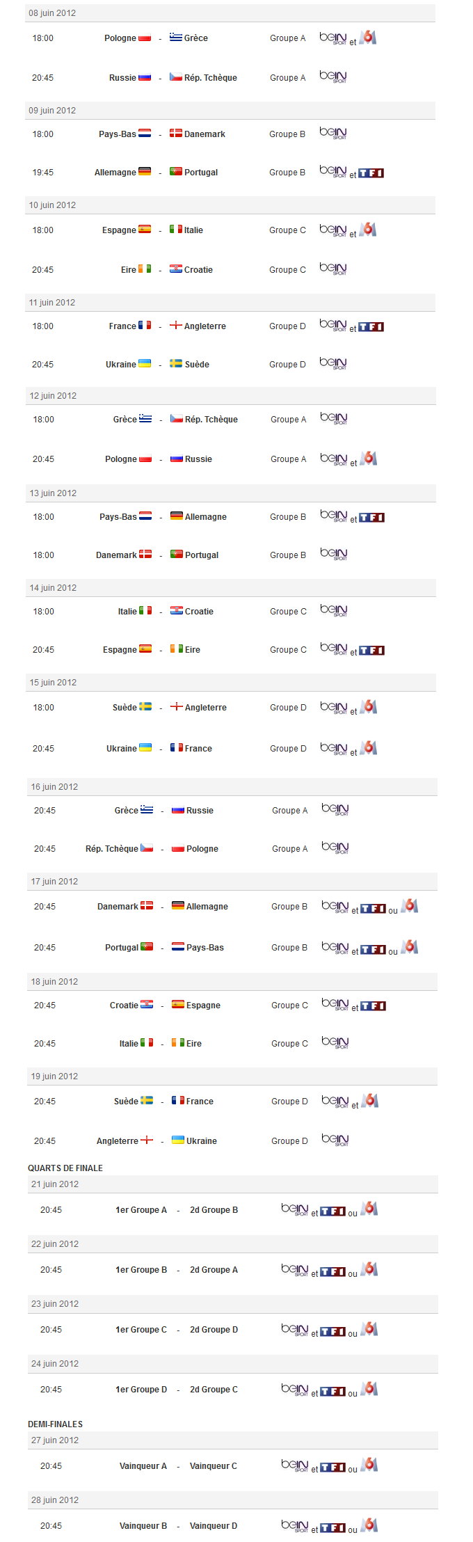473x1542 pixels.
Task: Click the Ukraine flag on Angleterre-Ukraine row
Action: [x=178, y=1140]
